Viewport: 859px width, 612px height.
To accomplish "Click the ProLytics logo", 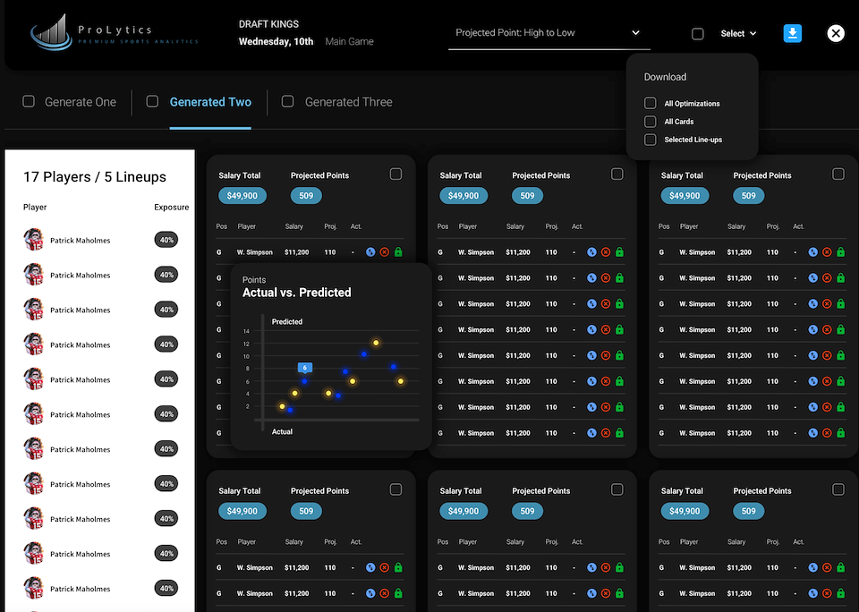I will coord(114,32).
